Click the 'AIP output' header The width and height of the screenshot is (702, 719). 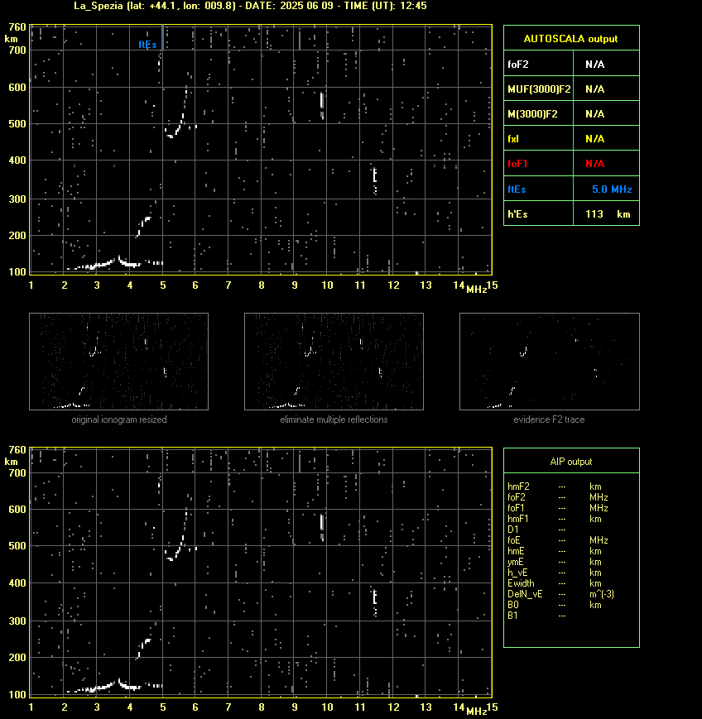(570, 462)
